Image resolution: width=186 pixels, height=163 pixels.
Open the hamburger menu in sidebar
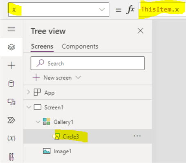[11, 29]
